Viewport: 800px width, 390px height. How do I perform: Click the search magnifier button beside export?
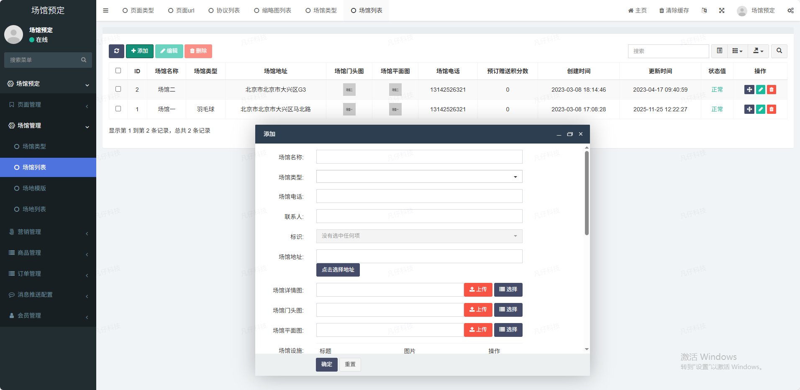click(x=779, y=51)
